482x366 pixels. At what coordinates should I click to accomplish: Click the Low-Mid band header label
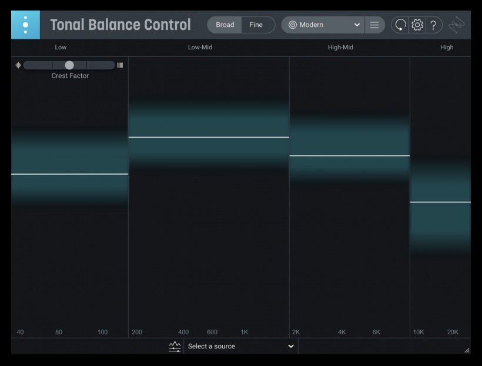coord(200,48)
